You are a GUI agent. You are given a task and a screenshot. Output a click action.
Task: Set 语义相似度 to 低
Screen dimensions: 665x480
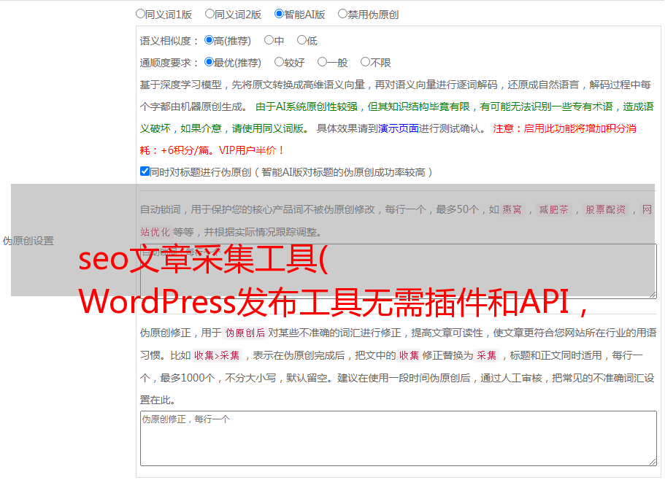pyautogui.click(x=301, y=40)
